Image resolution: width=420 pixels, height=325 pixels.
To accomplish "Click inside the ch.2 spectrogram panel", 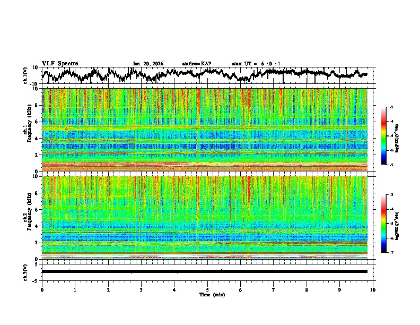I will tap(205, 218).
